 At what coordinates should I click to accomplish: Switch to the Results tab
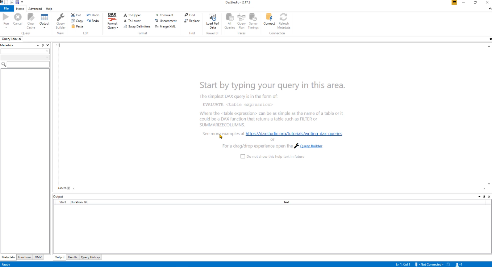pyautogui.click(x=72, y=257)
